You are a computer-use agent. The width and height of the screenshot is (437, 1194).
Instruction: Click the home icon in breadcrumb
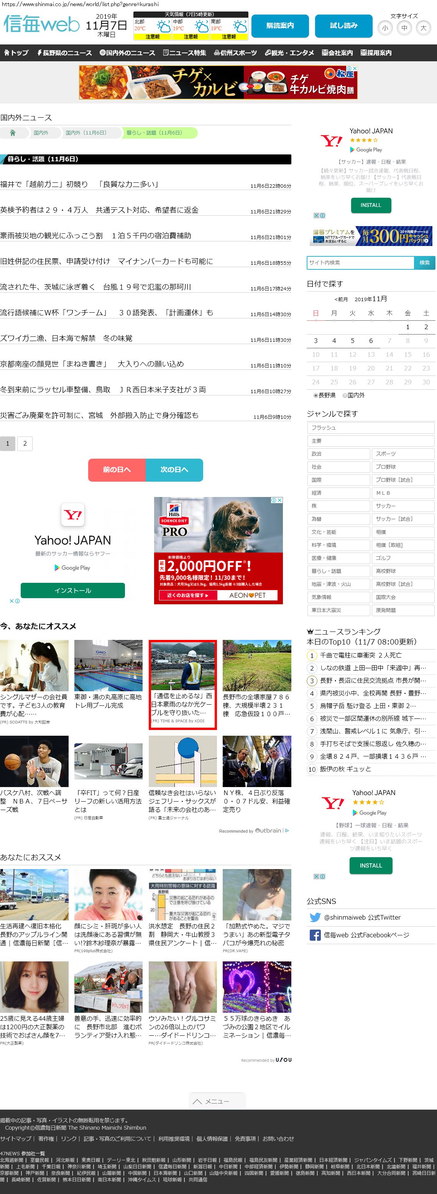point(13,133)
